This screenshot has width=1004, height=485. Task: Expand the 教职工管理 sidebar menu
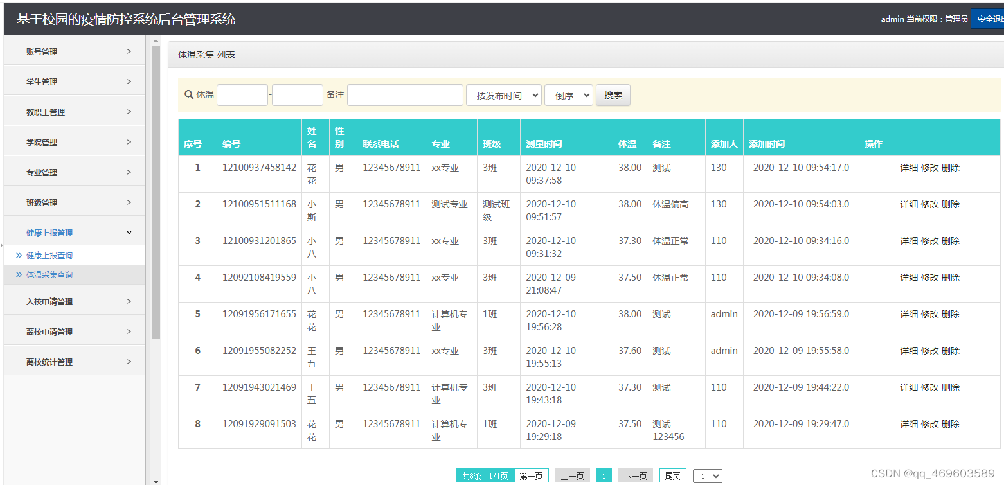pos(75,112)
